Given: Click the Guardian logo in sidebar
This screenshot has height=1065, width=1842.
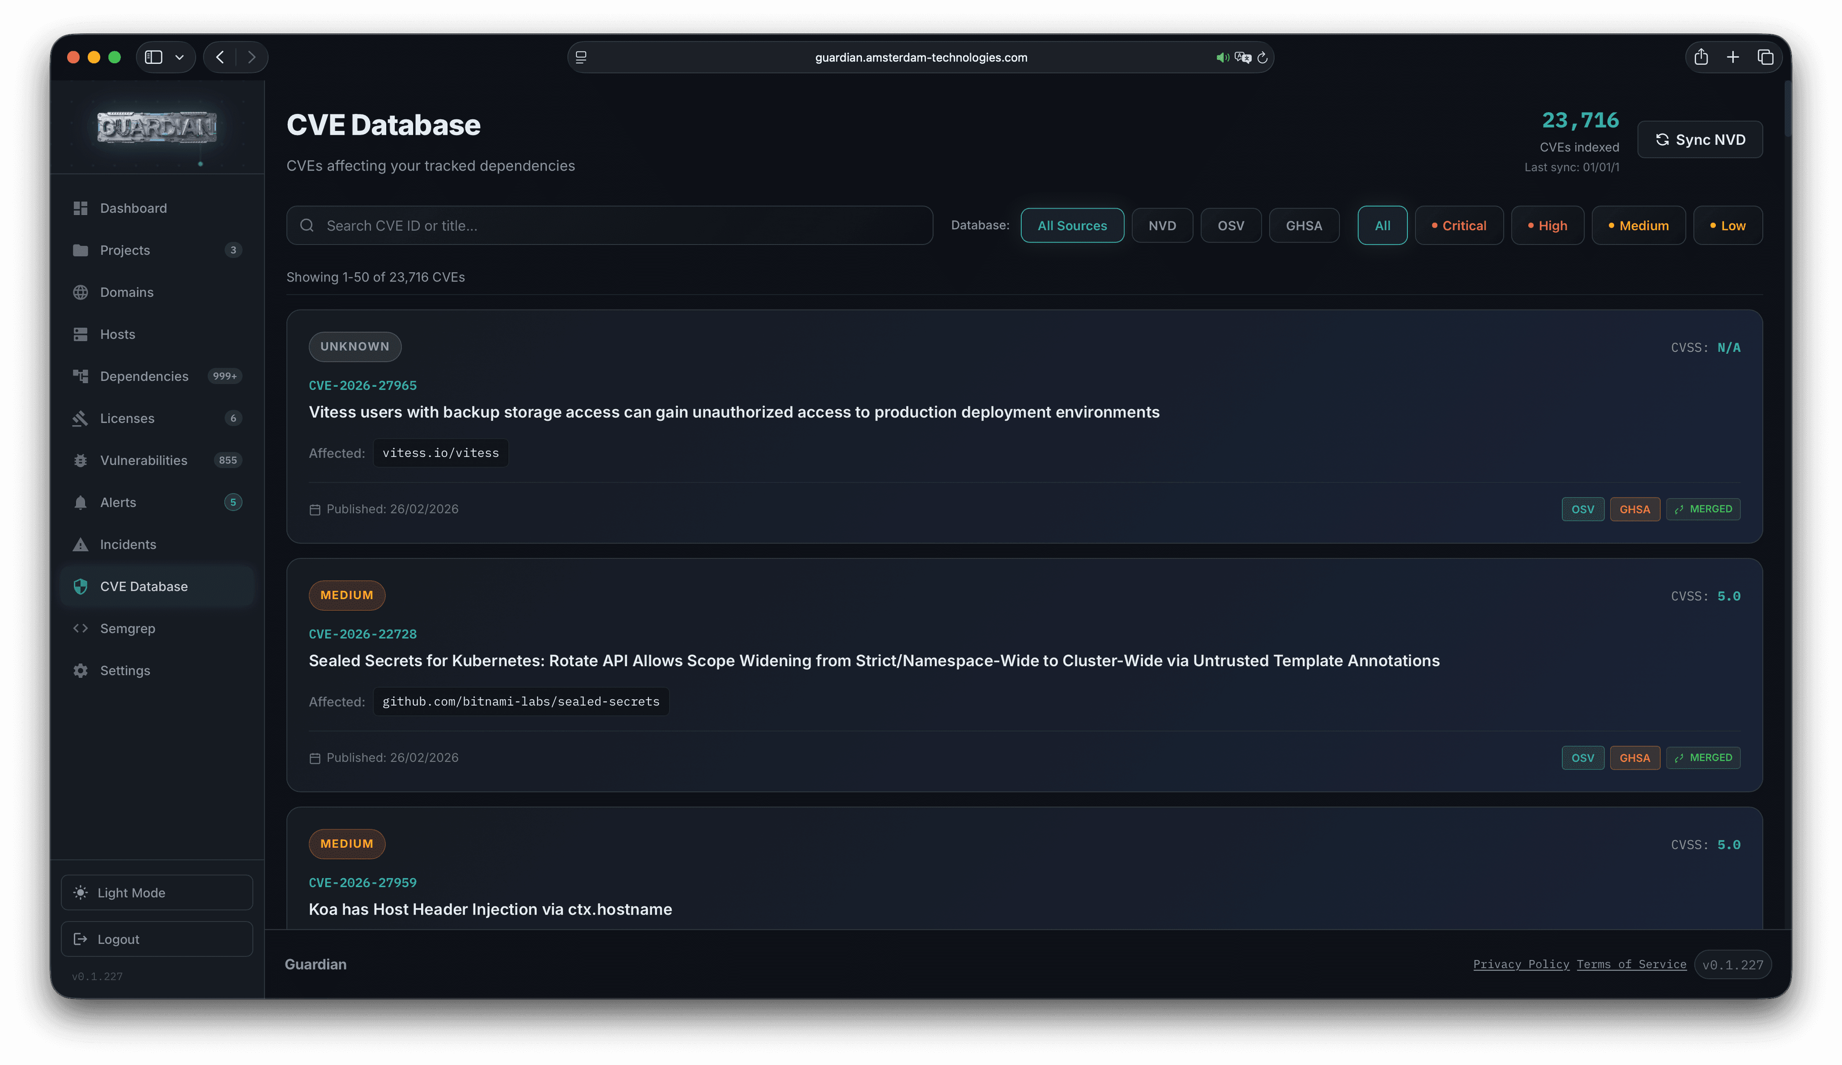Looking at the screenshot, I should (x=157, y=127).
